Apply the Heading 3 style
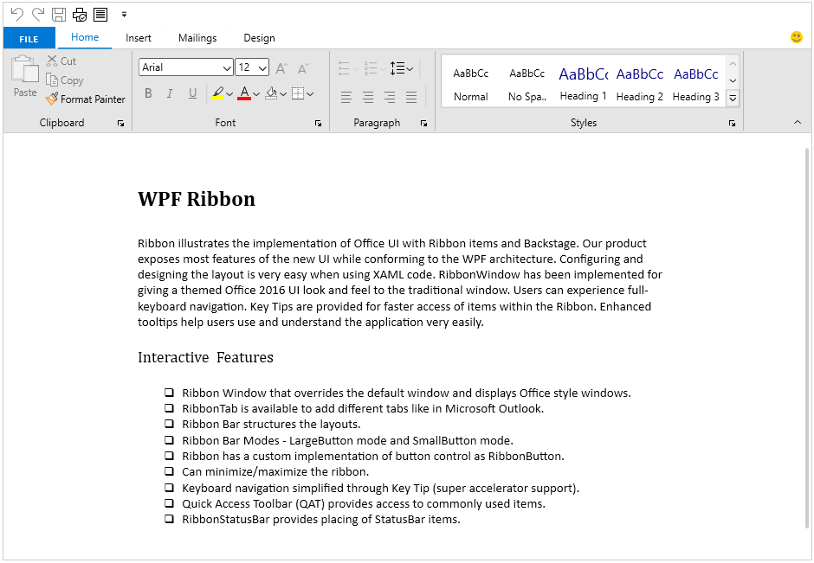Screen dimensions: 814x563 [695, 84]
